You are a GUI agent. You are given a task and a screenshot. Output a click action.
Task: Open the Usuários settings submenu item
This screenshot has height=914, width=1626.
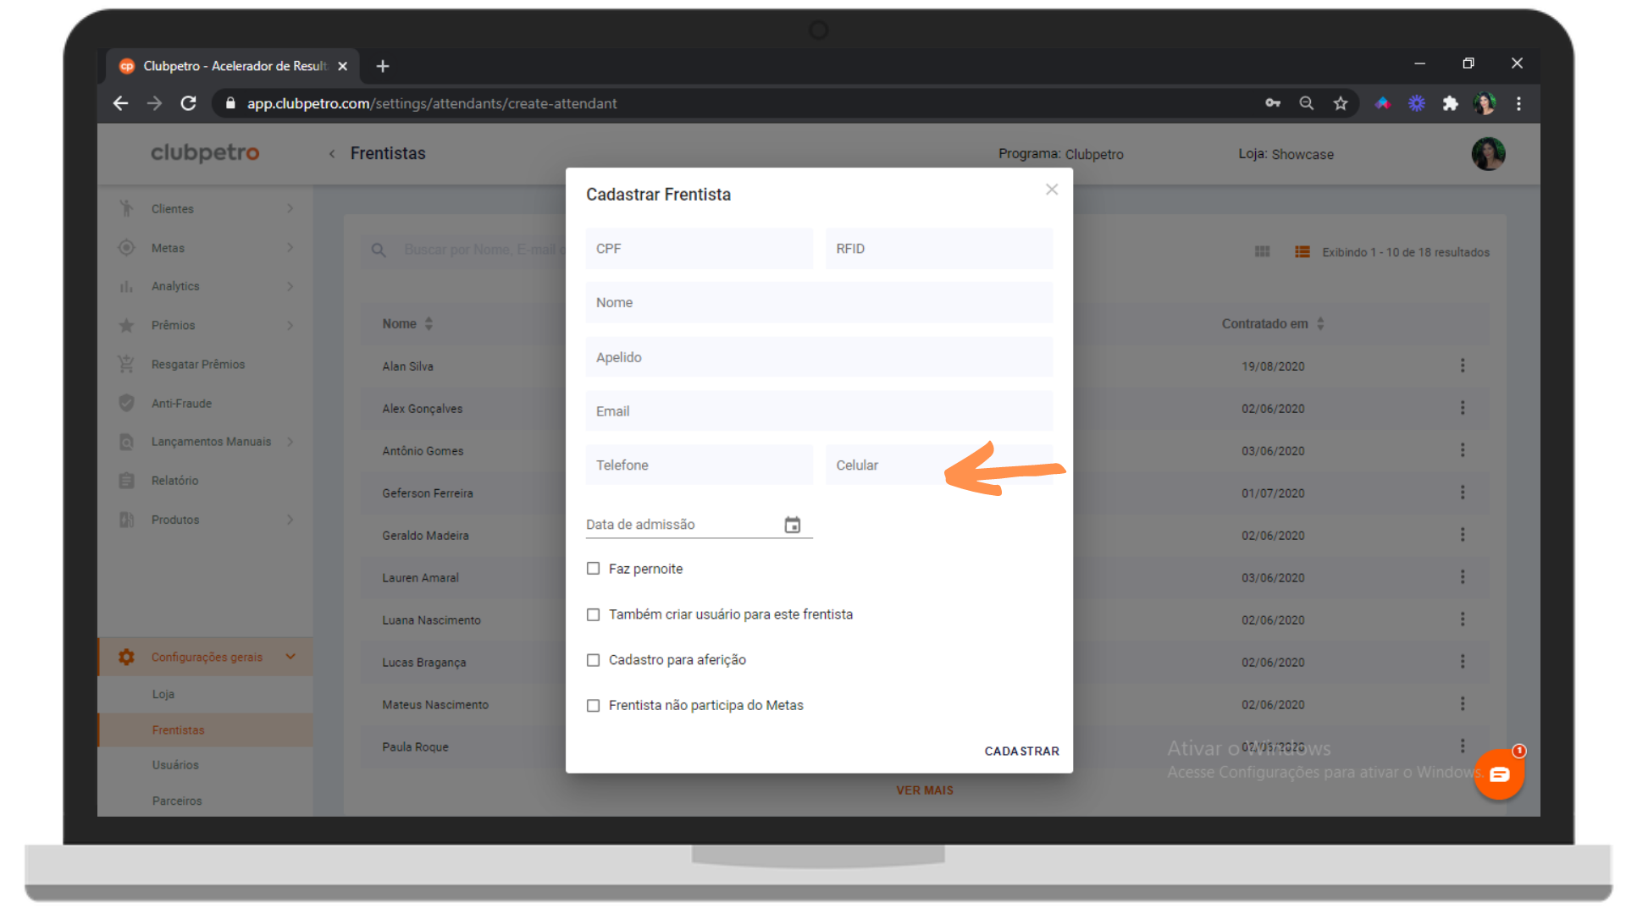point(175,765)
